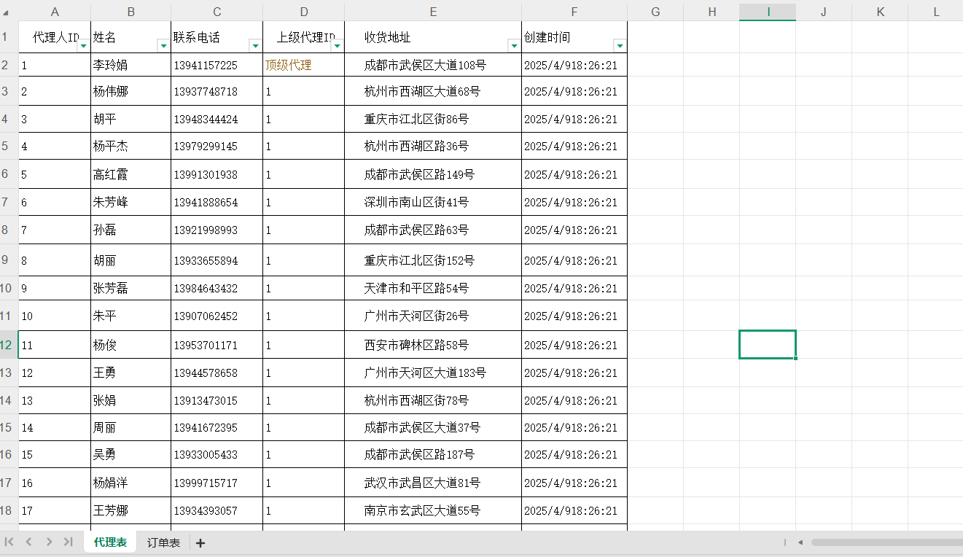Go to next sheet arrow
The width and height of the screenshot is (963, 557).
(49, 542)
